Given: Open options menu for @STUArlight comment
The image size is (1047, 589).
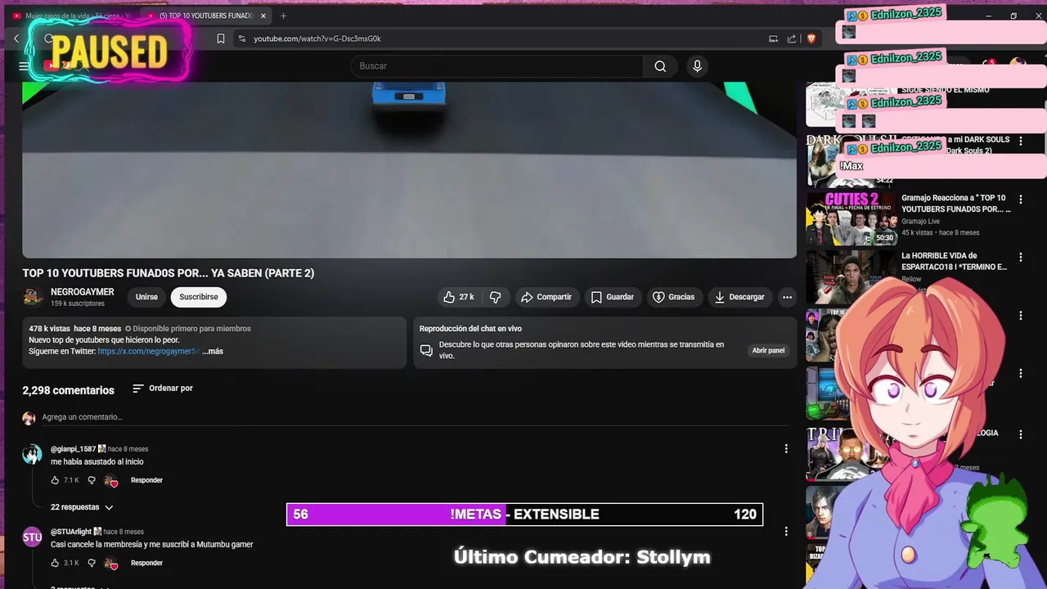Looking at the screenshot, I should point(786,532).
